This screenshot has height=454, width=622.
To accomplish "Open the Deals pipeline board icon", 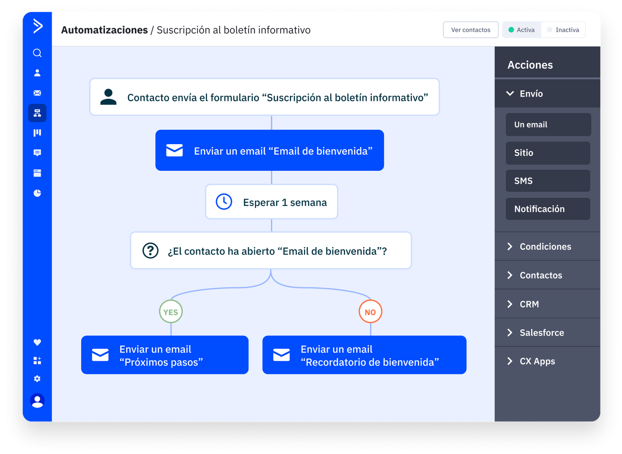I will [x=37, y=133].
